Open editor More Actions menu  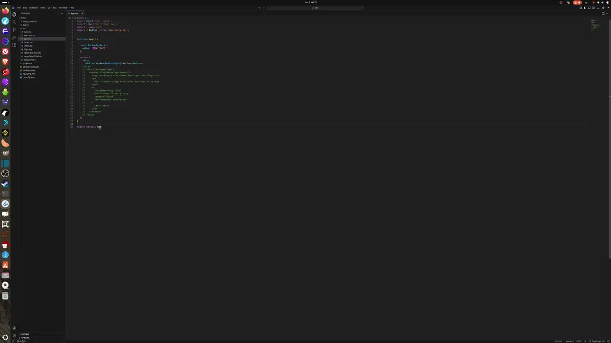point(607,13)
